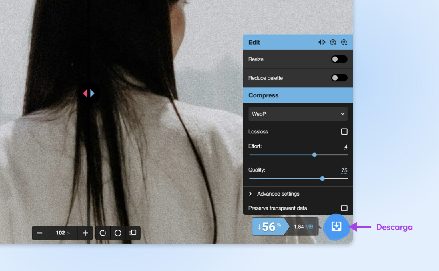Image resolution: width=439 pixels, height=271 pixels.
Task: Click the circle background toggle icon
Action: [x=118, y=233]
